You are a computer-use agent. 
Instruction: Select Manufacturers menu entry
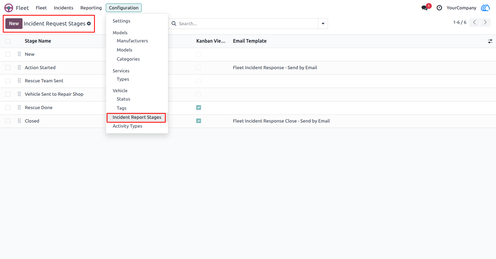click(x=132, y=41)
